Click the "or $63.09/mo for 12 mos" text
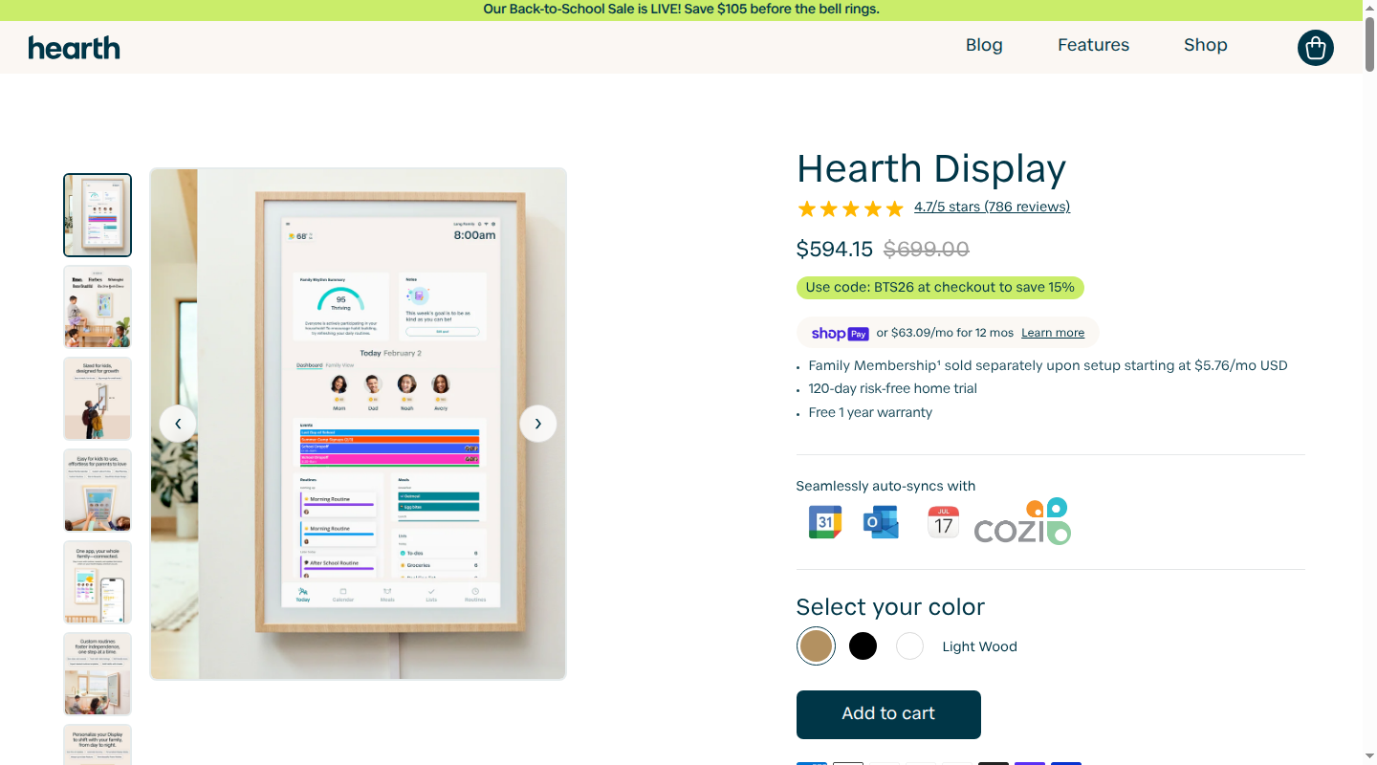Image resolution: width=1377 pixels, height=765 pixels. coord(945,333)
